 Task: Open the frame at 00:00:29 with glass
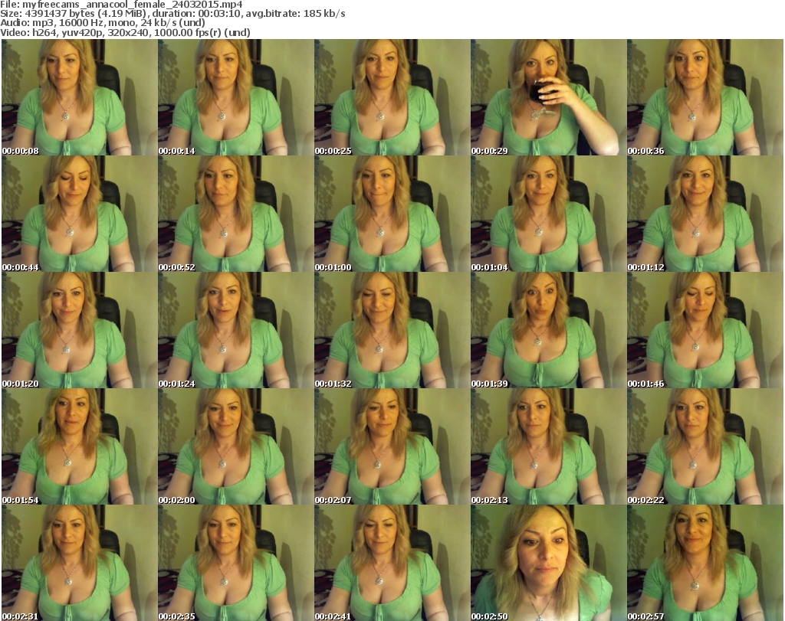(549, 97)
